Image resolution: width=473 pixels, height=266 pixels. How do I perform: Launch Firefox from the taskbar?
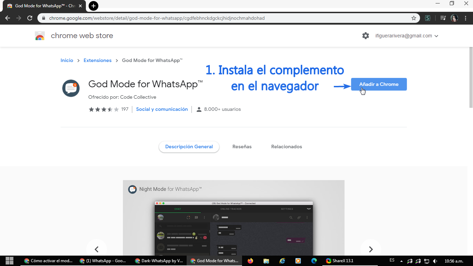click(250, 261)
